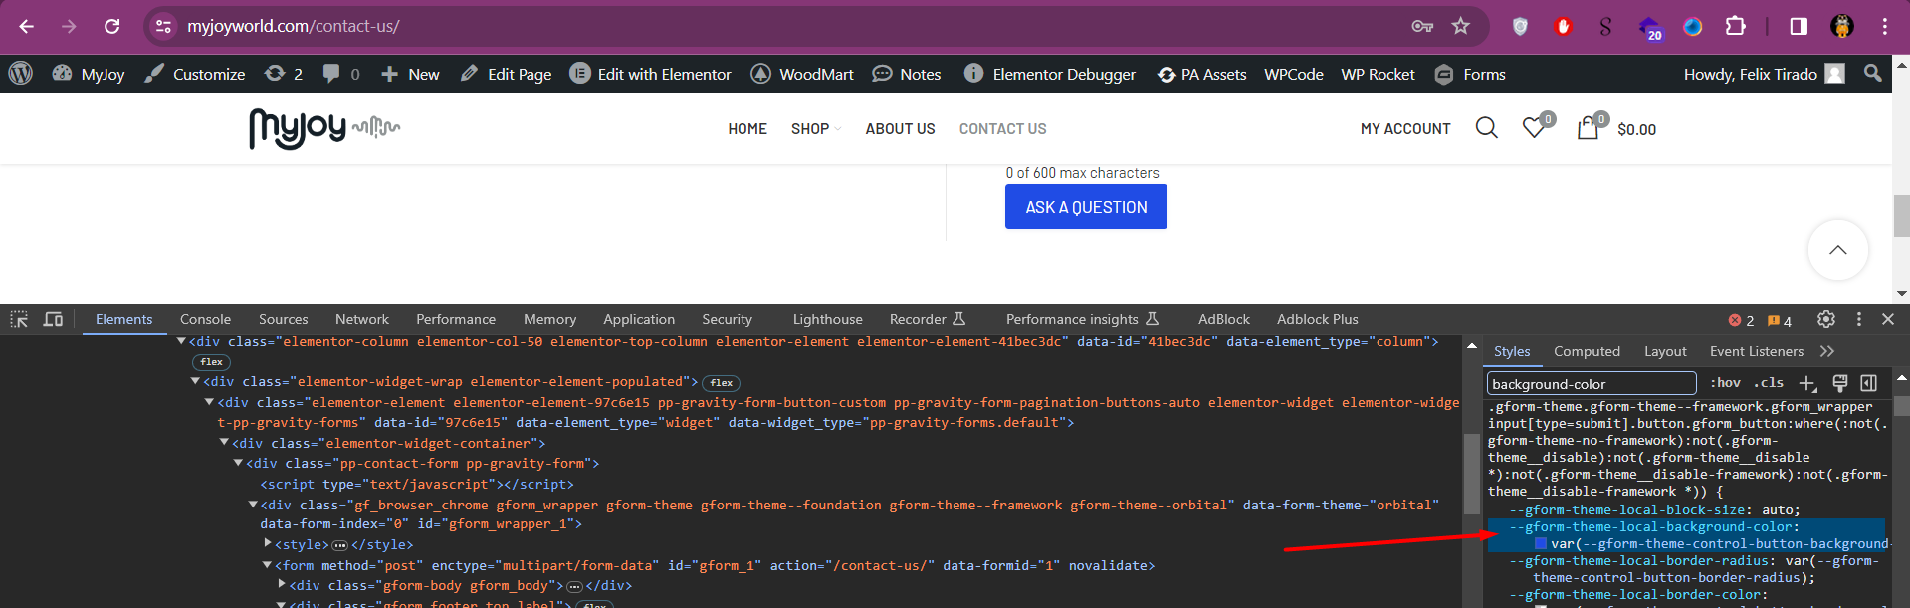Reload the contact-us page

coord(112,26)
